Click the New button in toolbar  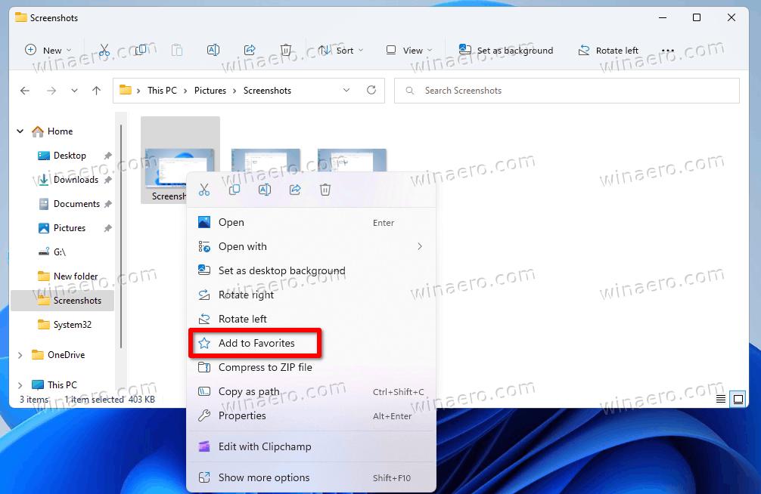click(x=48, y=51)
